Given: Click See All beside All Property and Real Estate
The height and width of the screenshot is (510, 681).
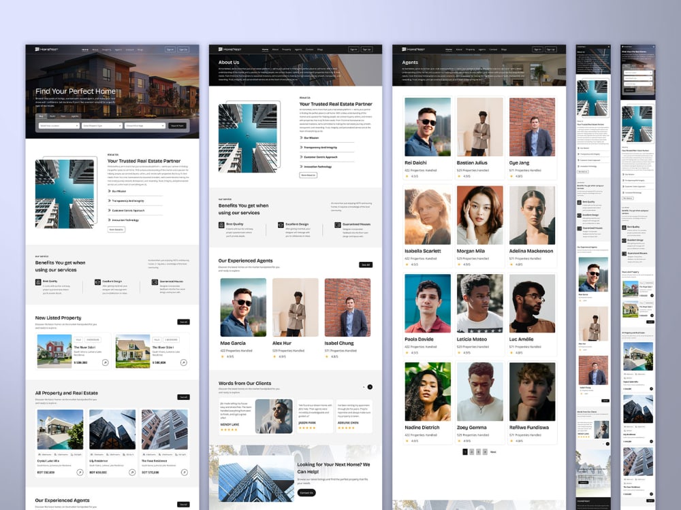Looking at the screenshot, I should click(x=184, y=397).
